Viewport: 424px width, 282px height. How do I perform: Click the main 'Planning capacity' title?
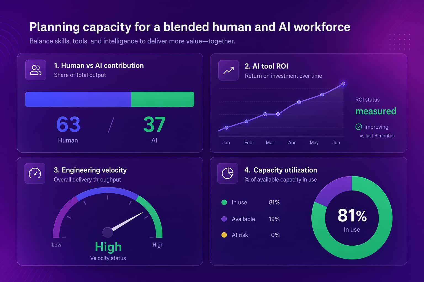(190, 27)
